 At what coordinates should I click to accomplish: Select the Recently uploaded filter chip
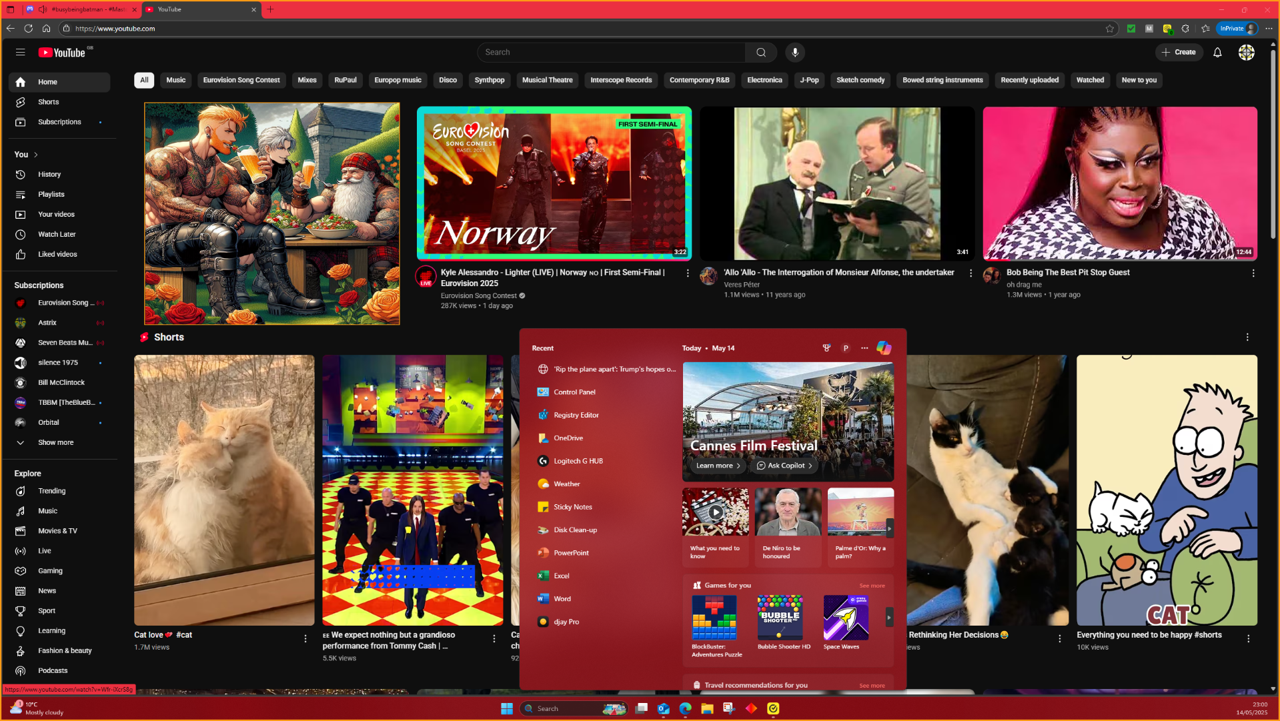point(1029,80)
